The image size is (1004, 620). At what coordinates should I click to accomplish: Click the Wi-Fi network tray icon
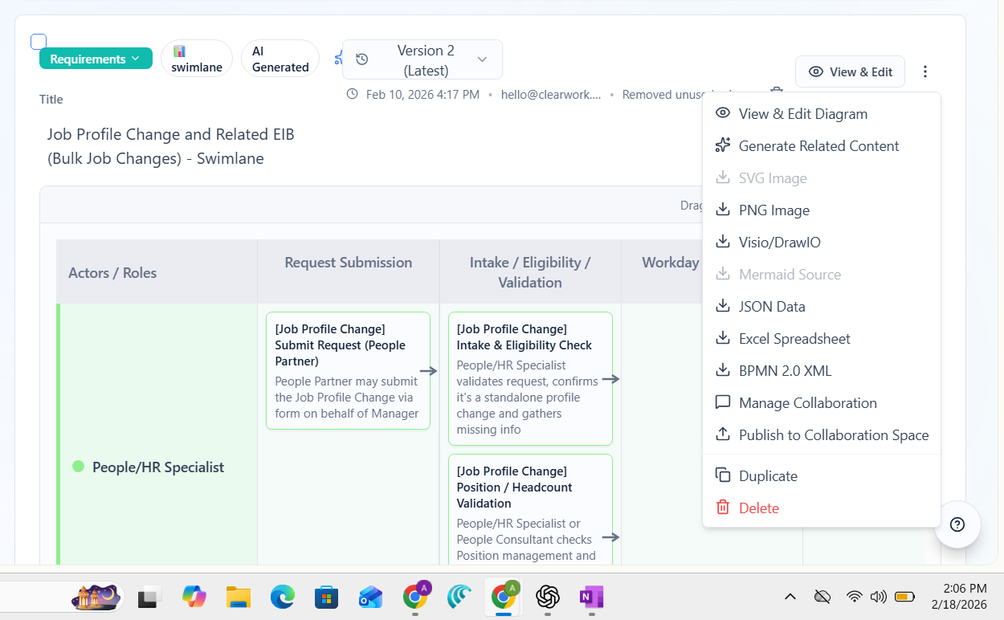pos(855,597)
